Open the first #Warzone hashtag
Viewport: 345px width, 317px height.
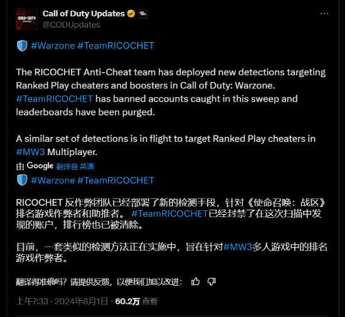[53, 46]
